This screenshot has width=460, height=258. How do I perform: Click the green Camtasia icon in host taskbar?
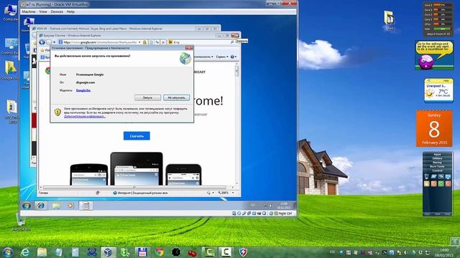pyautogui.click(x=209, y=252)
